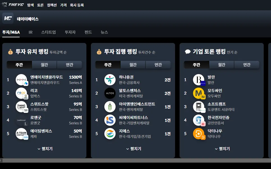Open 컬렉션 in top navigation
Viewport: 271px width, 169px height.
[x=52, y=5]
